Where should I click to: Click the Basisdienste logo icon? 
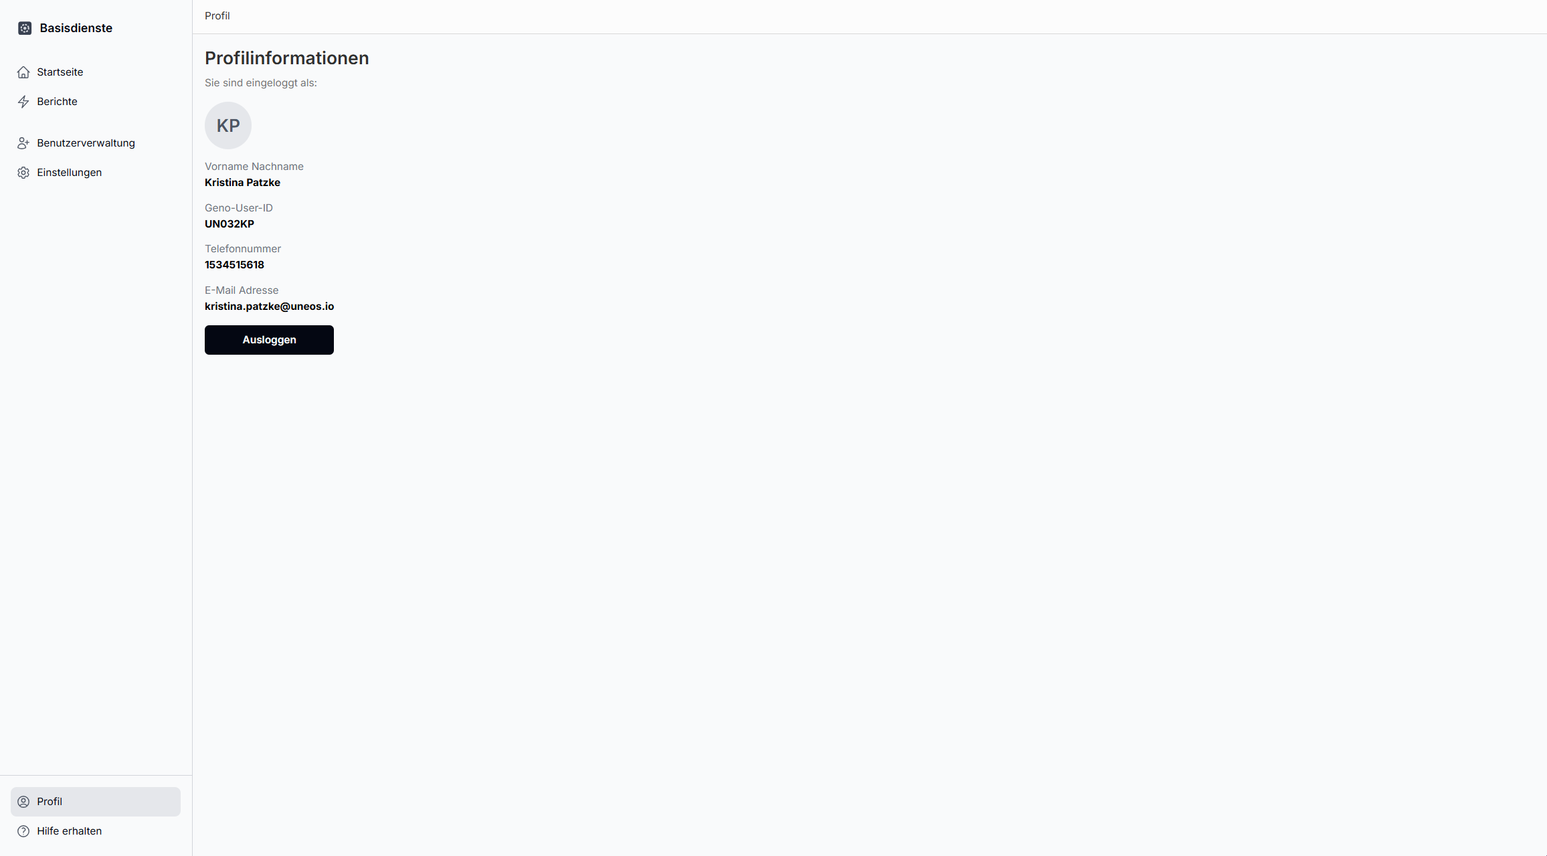[x=25, y=28]
